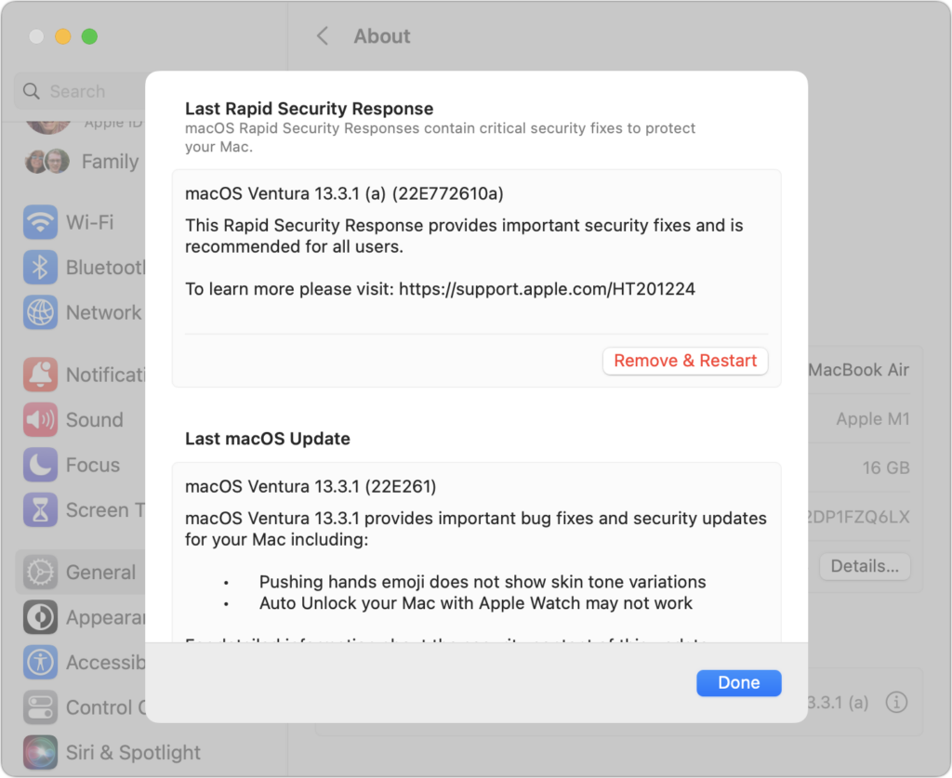Screen dimensions: 952x778
Task: Open Screen Time hourglass icon
Action: point(40,510)
